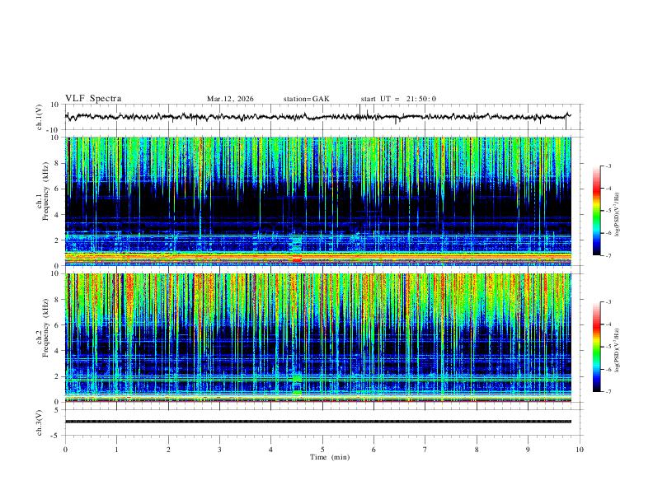Click the ch.2 spectrogram color scale bar
The width and height of the screenshot is (653, 504).
click(596, 347)
